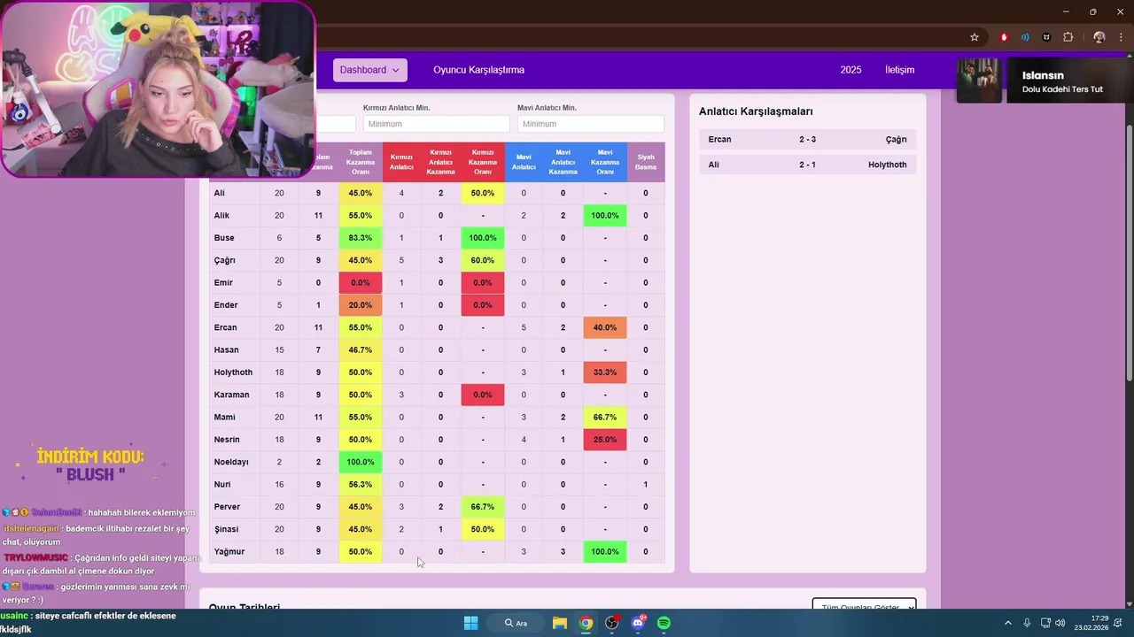Image resolution: width=1134 pixels, height=637 pixels.
Task: Click the browser page vertical scrollbar
Action: [1129, 252]
